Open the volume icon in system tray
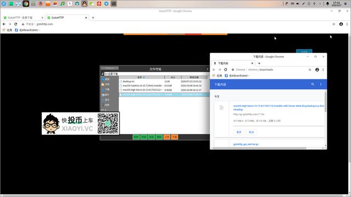Viewport: 351px width, 197px height. tap(298, 4)
